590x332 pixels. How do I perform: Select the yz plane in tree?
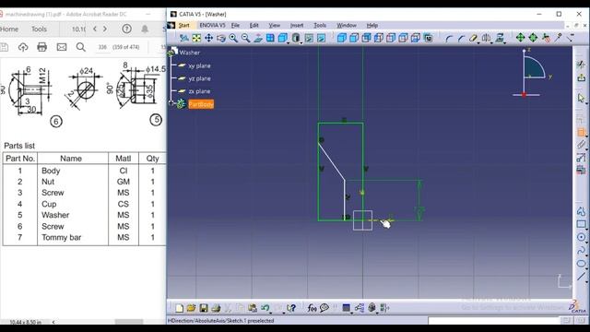pyautogui.click(x=199, y=78)
